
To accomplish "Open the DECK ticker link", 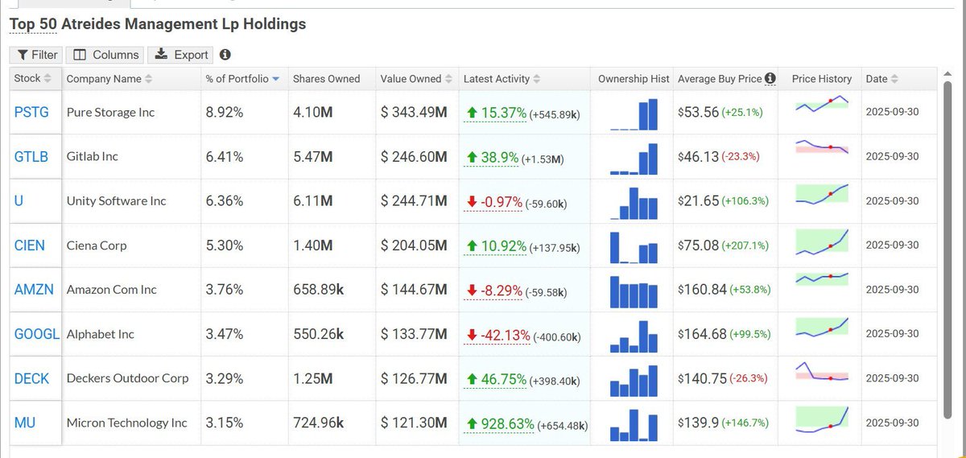I will pos(31,378).
